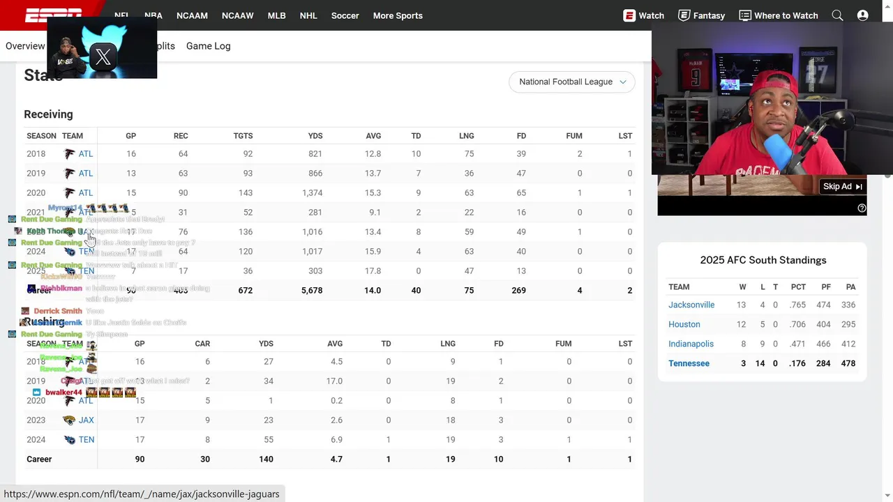Click the Titans logo in 2024 receiving row

pyautogui.click(x=69, y=251)
